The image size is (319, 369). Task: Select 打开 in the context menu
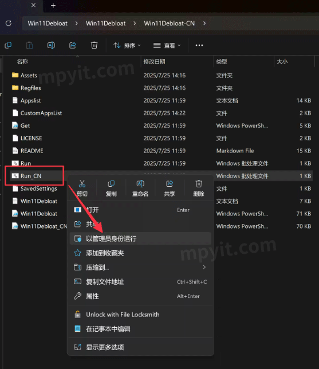pyautogui.click(x=140, y=210)
